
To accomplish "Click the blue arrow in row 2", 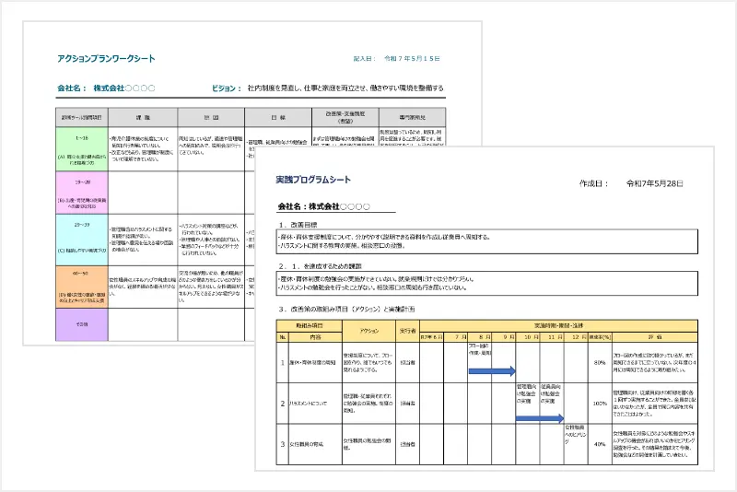I will [x=539, y=417].
